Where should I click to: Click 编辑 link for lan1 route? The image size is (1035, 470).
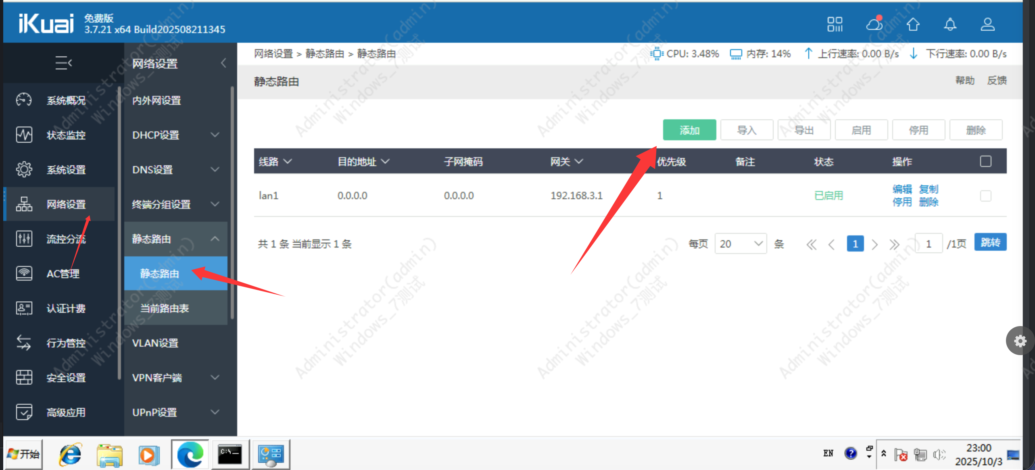pyautogui.click(x=902, y=189)
